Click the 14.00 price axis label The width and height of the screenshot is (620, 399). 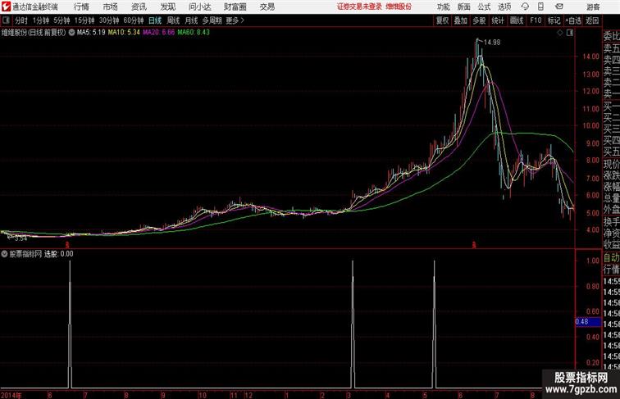[590, 57]
